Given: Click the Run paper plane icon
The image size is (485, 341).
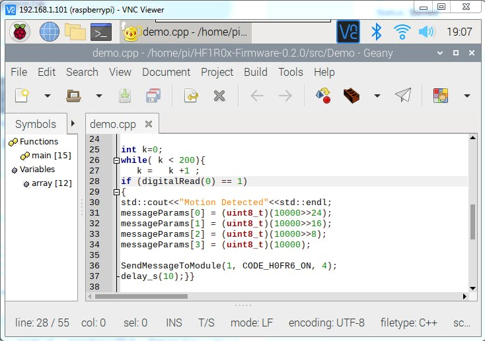Looking at the screenshot, I should click(x=403, y=96).
